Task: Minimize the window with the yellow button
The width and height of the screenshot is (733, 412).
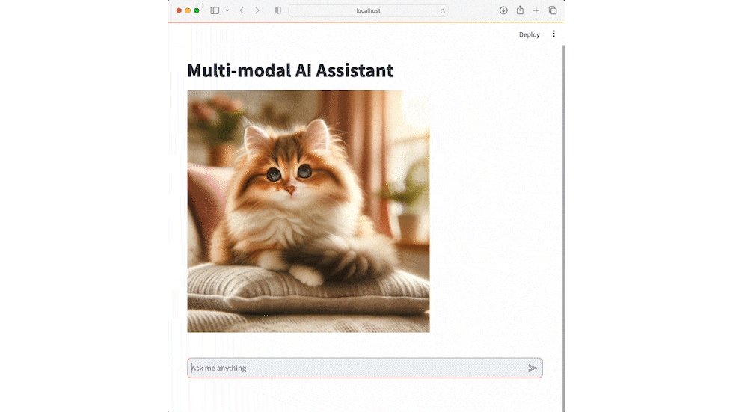Action: coord(188,10)
